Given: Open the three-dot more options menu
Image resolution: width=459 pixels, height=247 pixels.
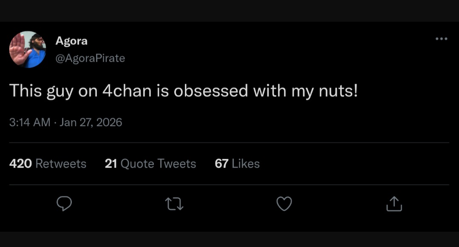Looking at the screenshot, I should click(441, 39).
